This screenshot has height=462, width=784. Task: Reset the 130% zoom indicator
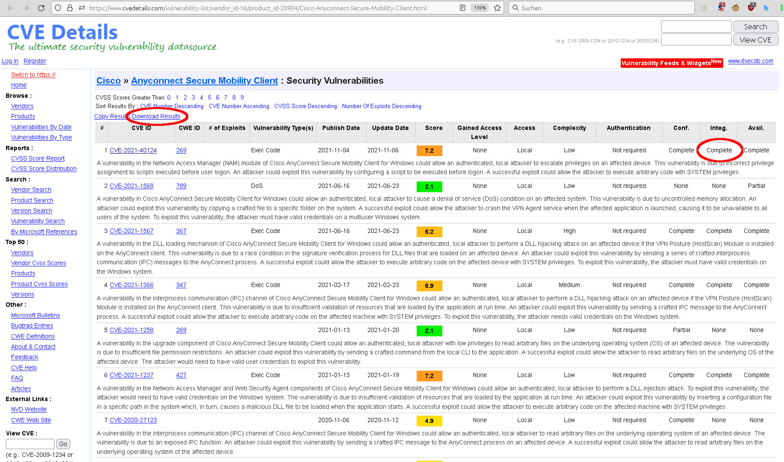[480, 8]
